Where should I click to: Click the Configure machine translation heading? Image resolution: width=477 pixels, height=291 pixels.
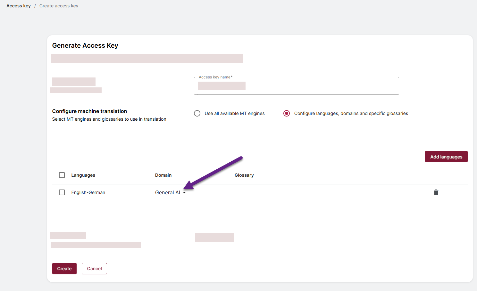click(x=89, y=111)
